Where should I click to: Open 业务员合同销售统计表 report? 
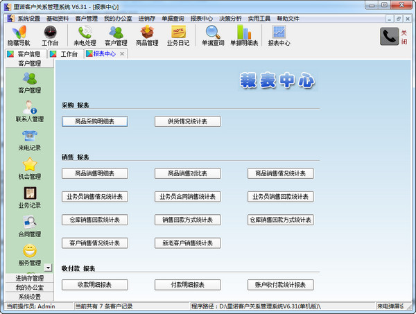(x=188, y=197)
